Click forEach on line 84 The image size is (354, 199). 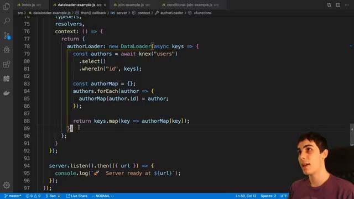(x=107, y=91)
